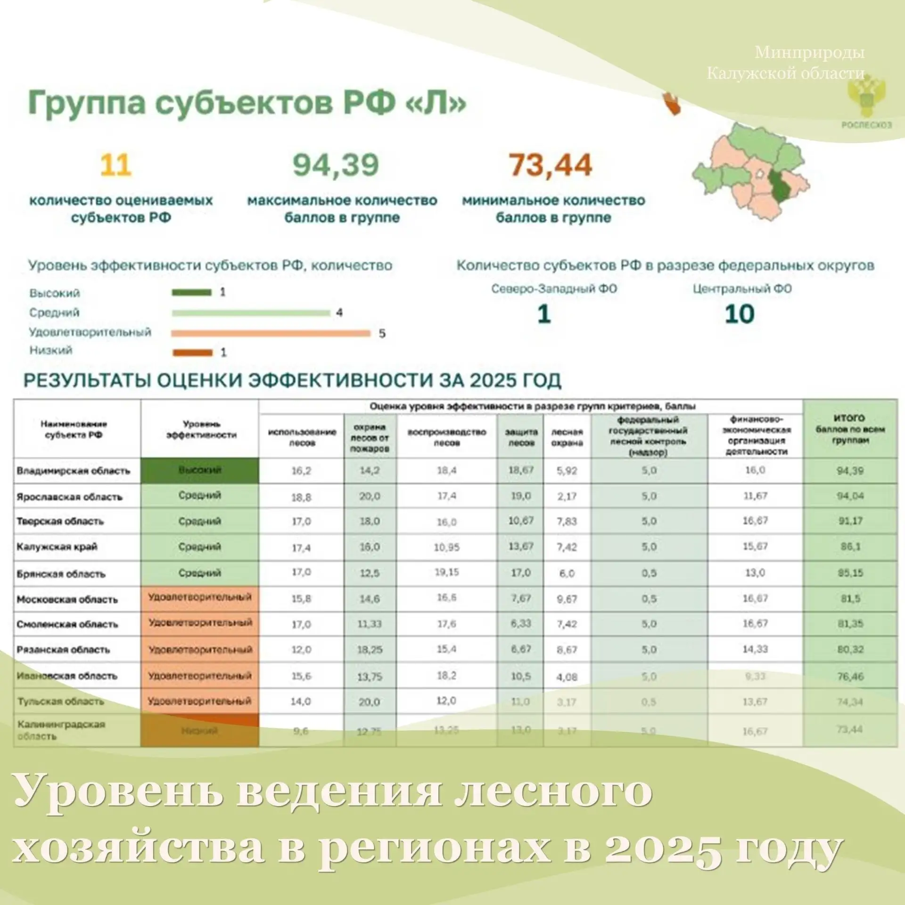Click the 10,95 value in Калужская row
This screenshot has height=905, width=905.
446,547
